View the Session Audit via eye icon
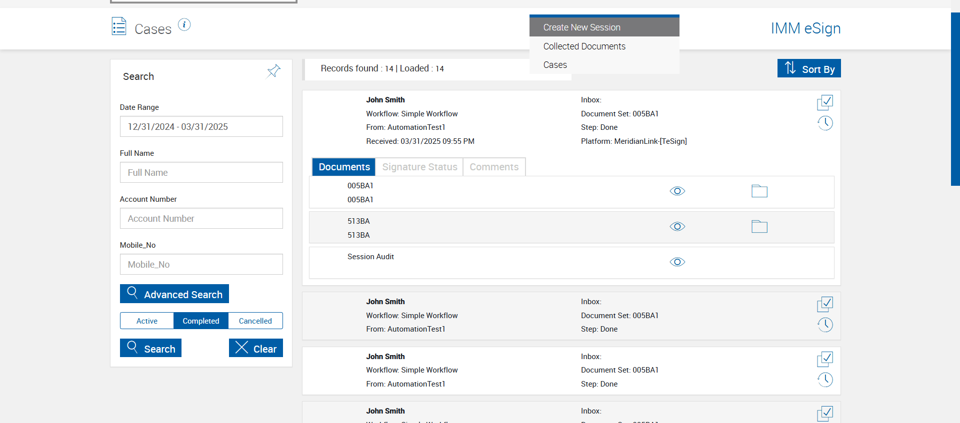This screenshot has height=423, width=960. coord(677,262)
